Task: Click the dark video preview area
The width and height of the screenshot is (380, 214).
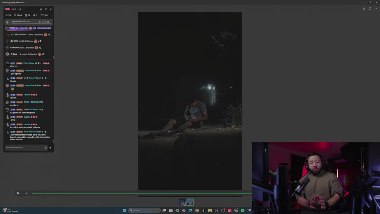Action: [190, 101]
